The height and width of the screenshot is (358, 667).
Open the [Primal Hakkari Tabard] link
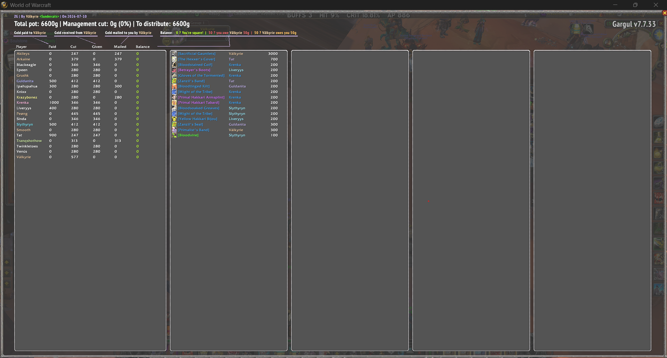199,103
